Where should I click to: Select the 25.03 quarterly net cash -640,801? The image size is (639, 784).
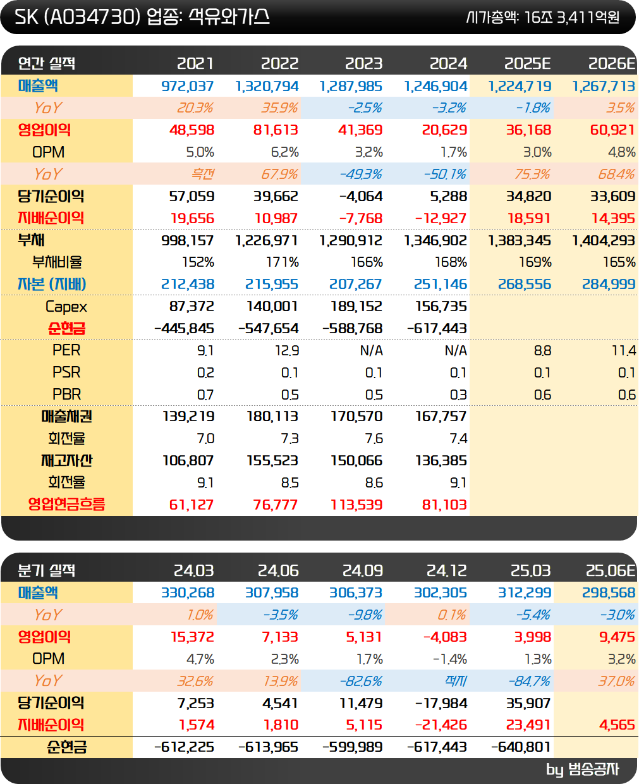tap(521, 747)
